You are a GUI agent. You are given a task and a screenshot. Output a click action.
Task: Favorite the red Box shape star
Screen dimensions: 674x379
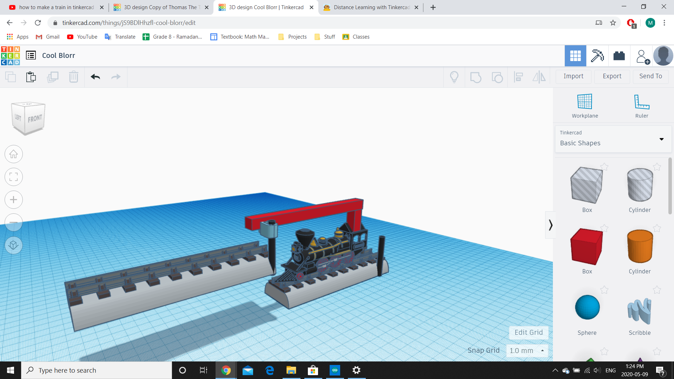(x=604, y=228)
